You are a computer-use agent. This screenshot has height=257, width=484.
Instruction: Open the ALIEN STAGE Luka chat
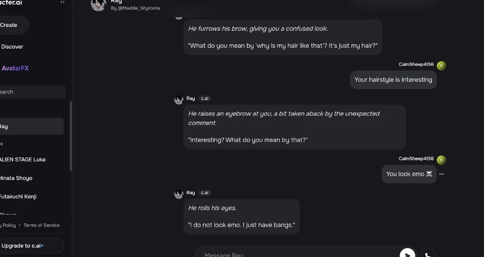(x=23, y=160)
